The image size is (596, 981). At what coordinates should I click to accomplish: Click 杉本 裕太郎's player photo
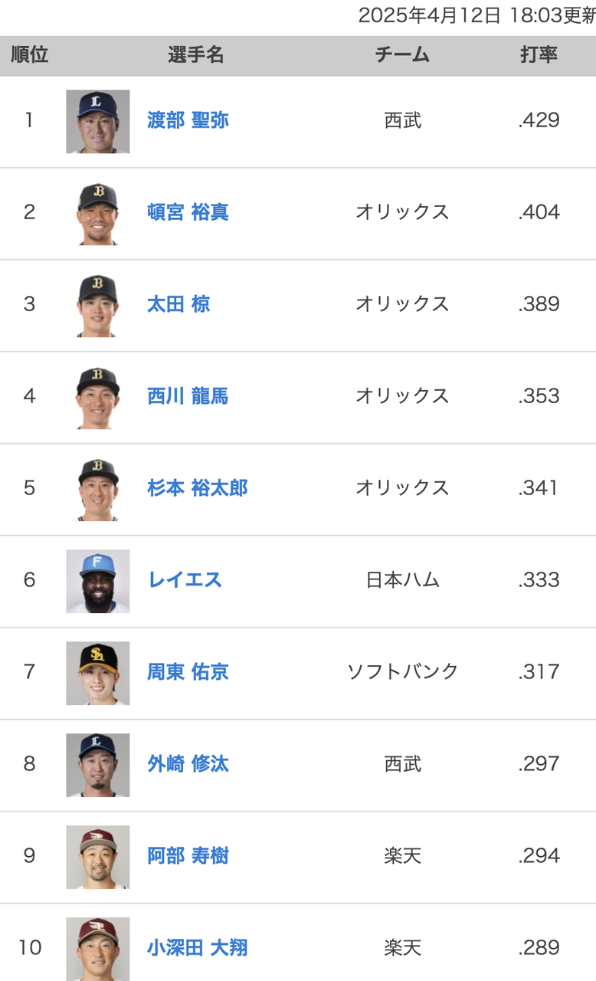click(97, 489)
